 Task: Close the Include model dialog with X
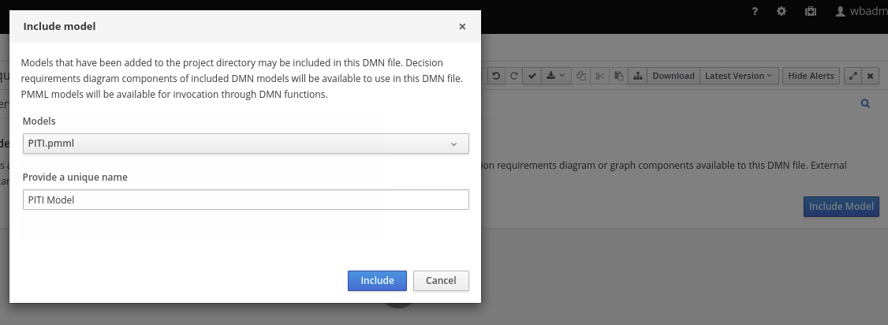coord(462,26)
